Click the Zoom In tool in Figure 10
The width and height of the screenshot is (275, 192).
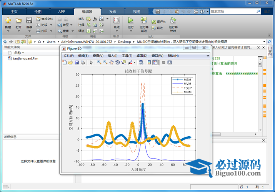[99, 62]
